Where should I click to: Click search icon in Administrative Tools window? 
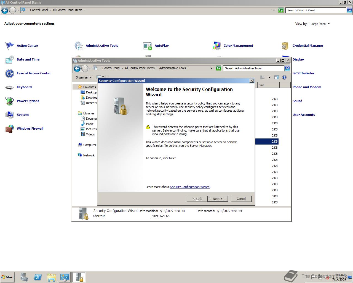[287, 68]
